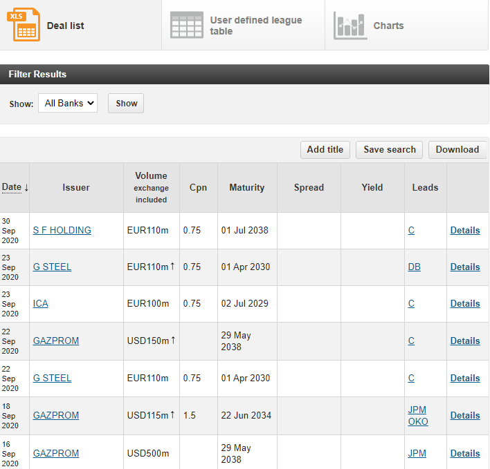Click the Maturity column header
This screenshot has width=490, height=469.
click(x=247, y=187)
